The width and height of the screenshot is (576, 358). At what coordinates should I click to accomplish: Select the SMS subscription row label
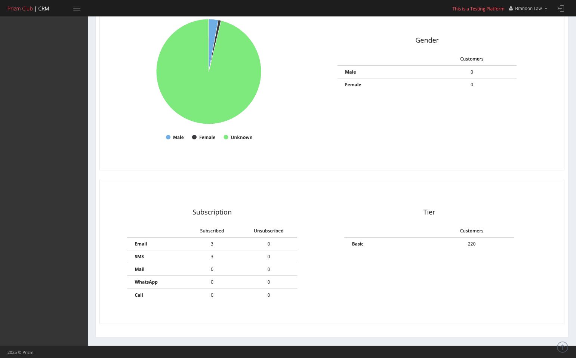(139, 256)
